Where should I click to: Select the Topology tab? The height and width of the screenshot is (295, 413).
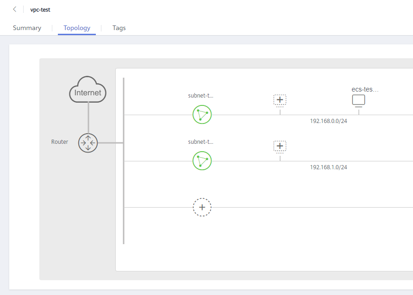click(77, 28)
